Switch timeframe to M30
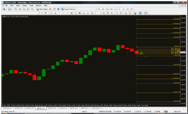 click(111, 9)
